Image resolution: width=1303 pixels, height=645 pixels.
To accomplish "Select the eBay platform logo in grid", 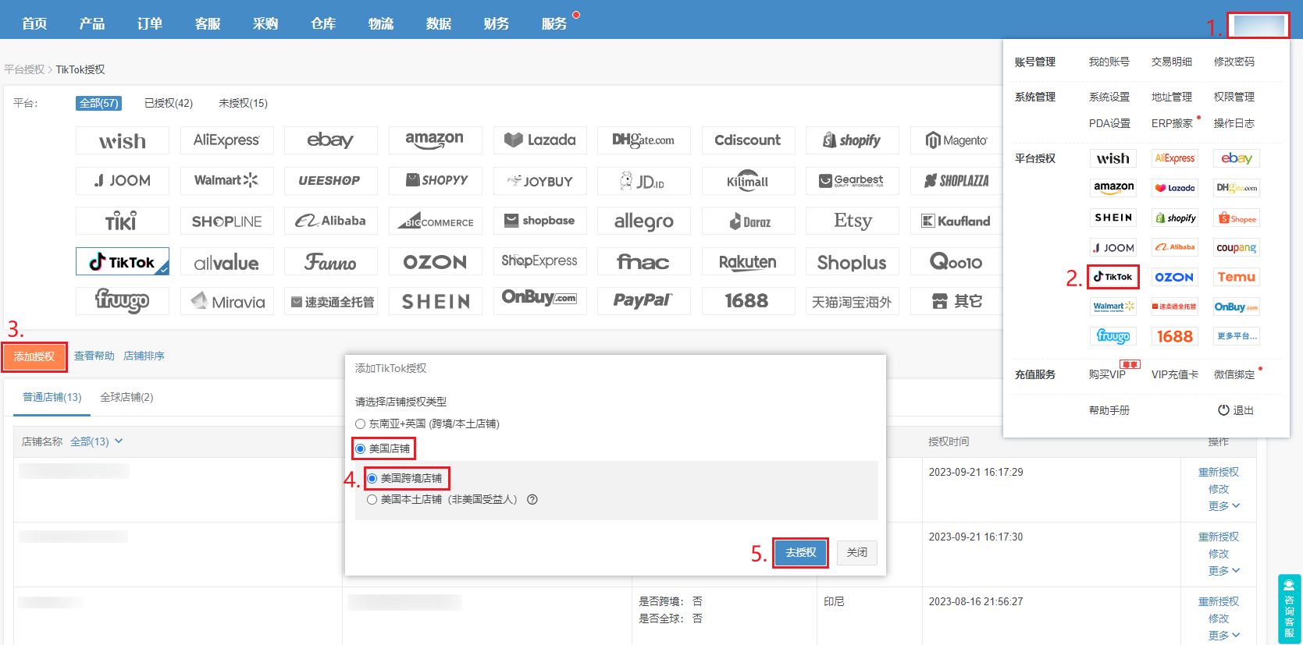I will [x=331, y=140].
